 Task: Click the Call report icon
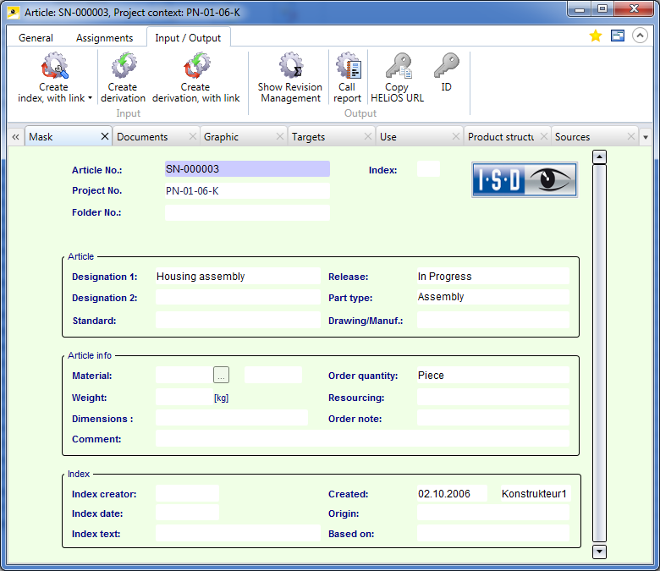[347, 66]
